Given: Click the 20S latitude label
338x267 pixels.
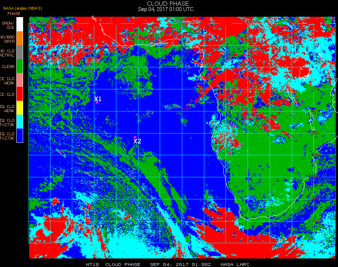Looking at the screenshot, I should tap(316, 155).
